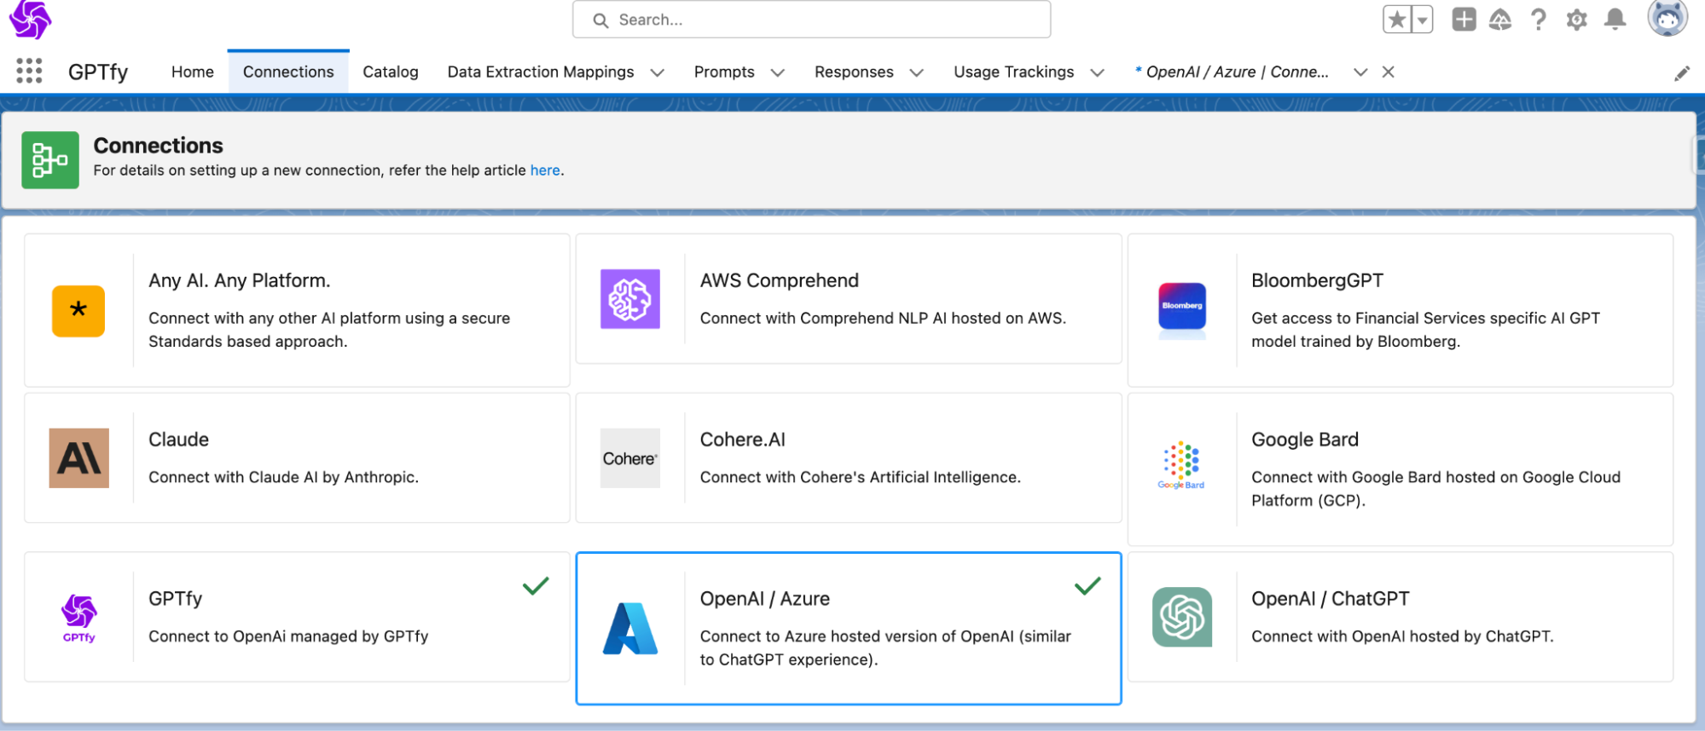Open the Help question mark icon
1705x731 pixels.
click(1538, 19)
